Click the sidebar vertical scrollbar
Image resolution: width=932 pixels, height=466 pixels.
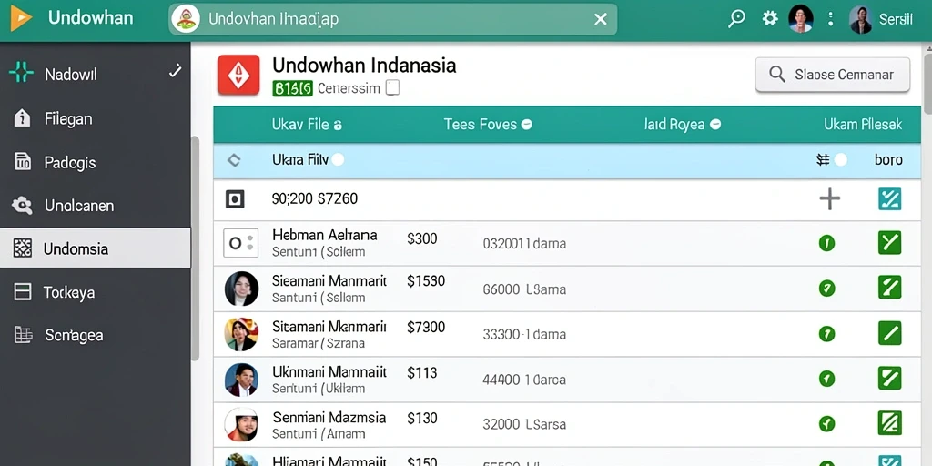tap(195, 248)
